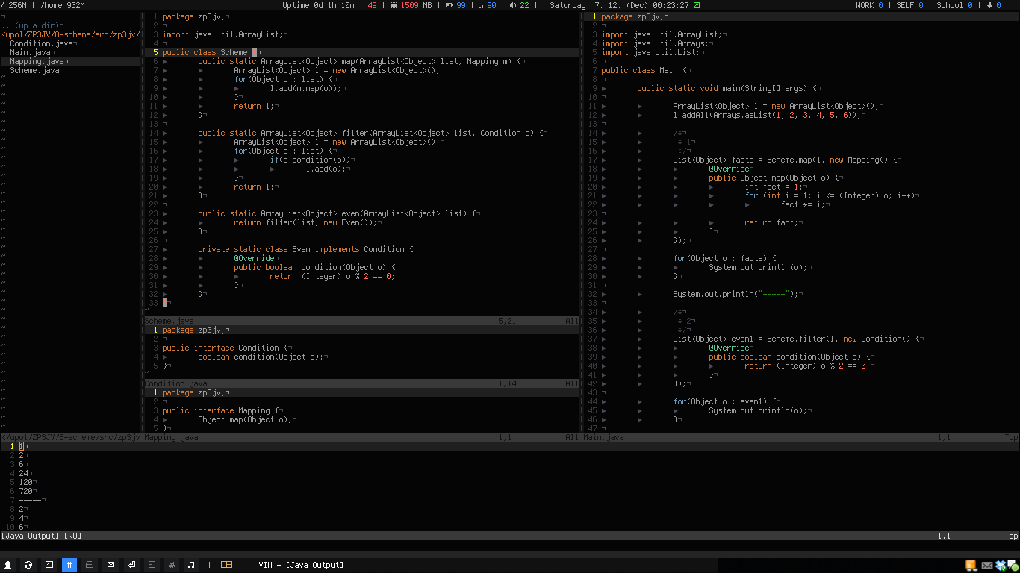Open the web browser globe workspace icon
The width and height of the screenshot is (1020, 573).
click(x=28, y=565)
